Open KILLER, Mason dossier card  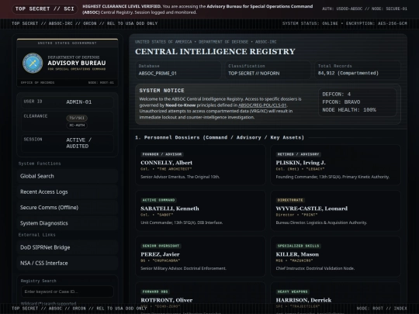[335, 257]
